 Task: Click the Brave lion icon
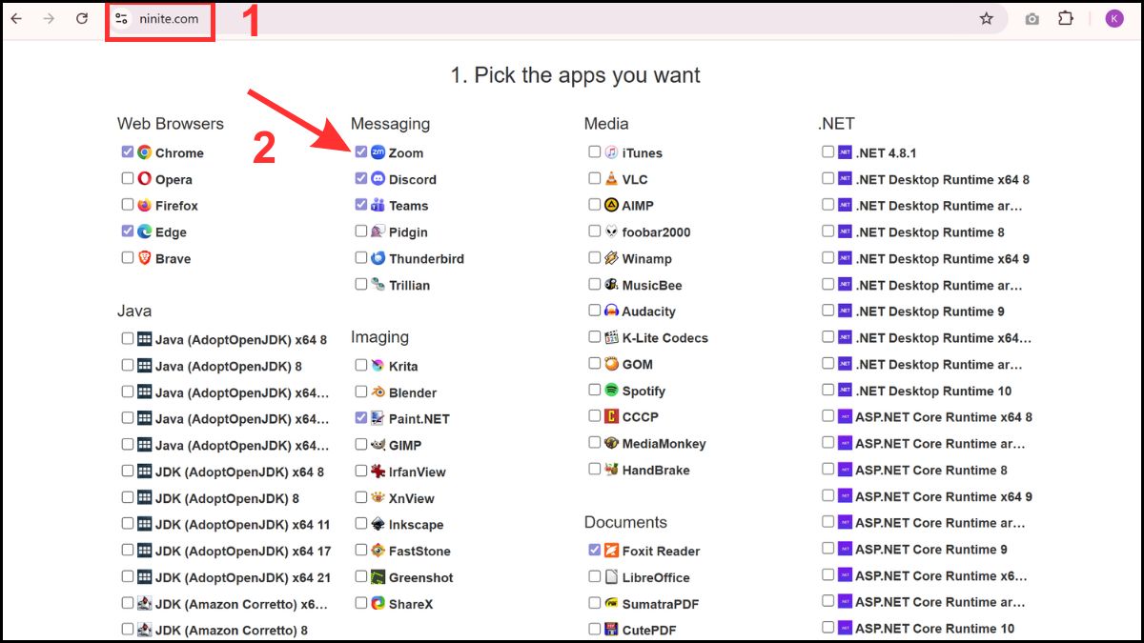145,258
